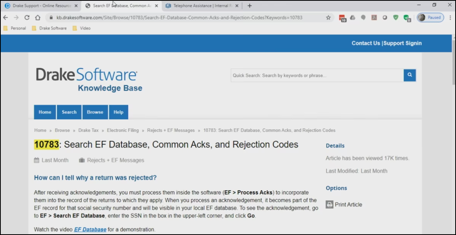Click Drake Tax in the breadcrumb
This screenshot has width=456, height=235.
click(89, 130)
